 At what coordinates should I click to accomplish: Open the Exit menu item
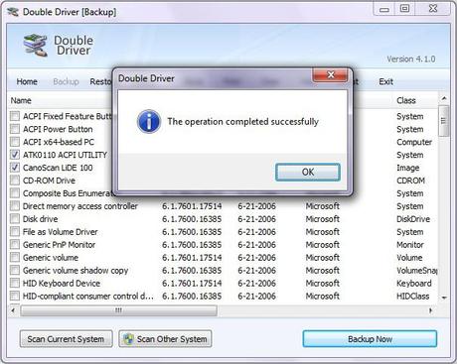tap(385, 81)
